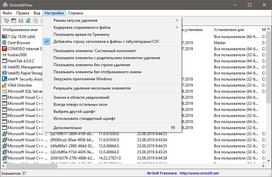Screen dimensions: 272x177
Task: Click the Intel(R) Rapid Storage icon
Action: [x=4, y=73]
